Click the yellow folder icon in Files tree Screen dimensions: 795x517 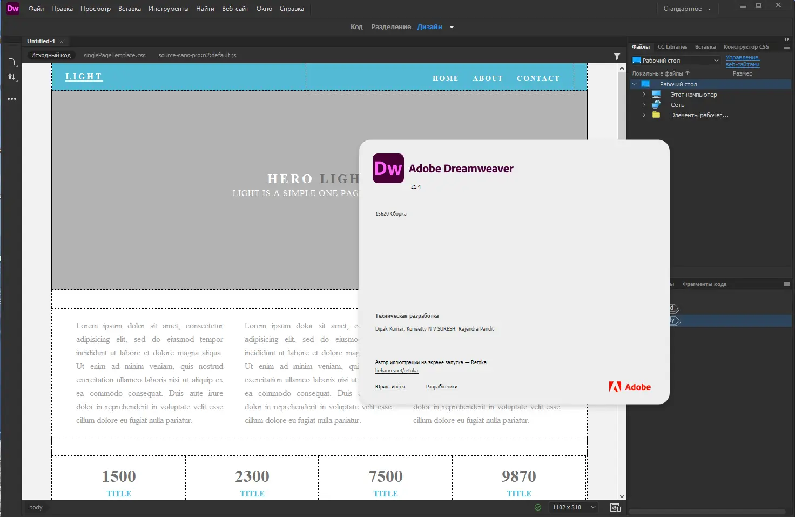pos(656,115)
